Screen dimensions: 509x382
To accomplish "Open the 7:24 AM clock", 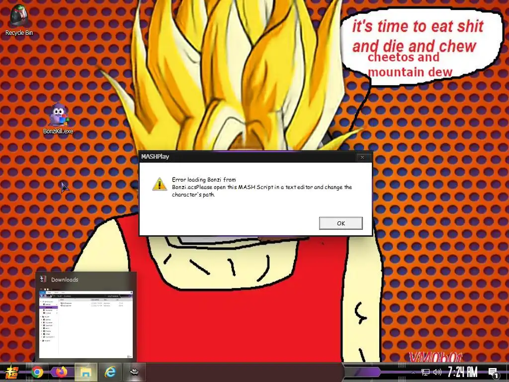I will click(x=463, y=372).
